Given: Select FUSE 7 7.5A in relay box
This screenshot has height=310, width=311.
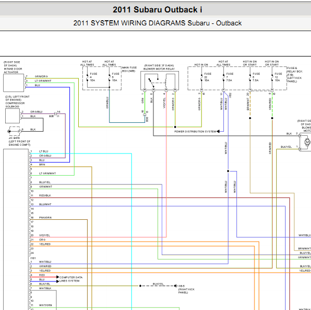Looking at the screenshot, I should [x=230, y=77].
